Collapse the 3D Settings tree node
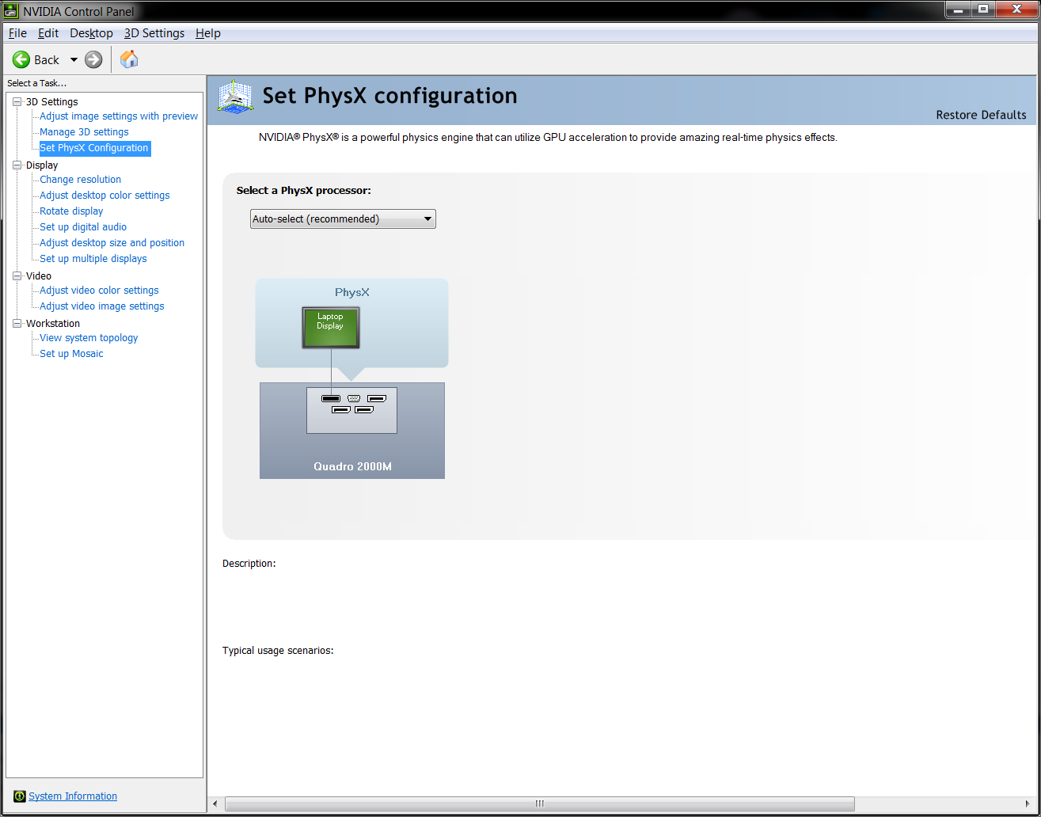 pos(17,101)
